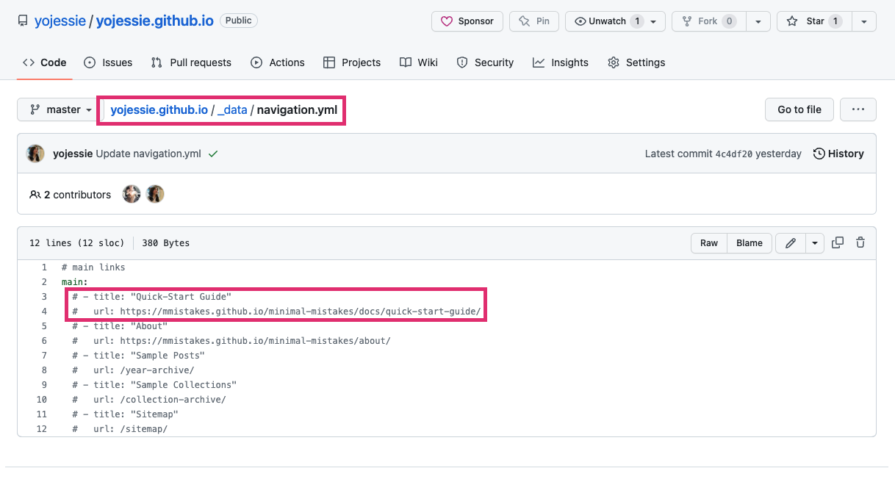Open the Pull requests tab
The width and height of the screenshot is (895, 482).
[191, 62]
